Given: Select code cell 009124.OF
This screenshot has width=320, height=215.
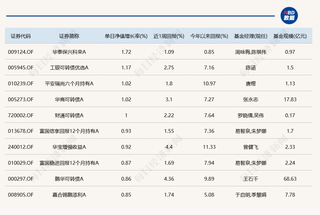Looking at the screenshot, I should coord(21,52).
